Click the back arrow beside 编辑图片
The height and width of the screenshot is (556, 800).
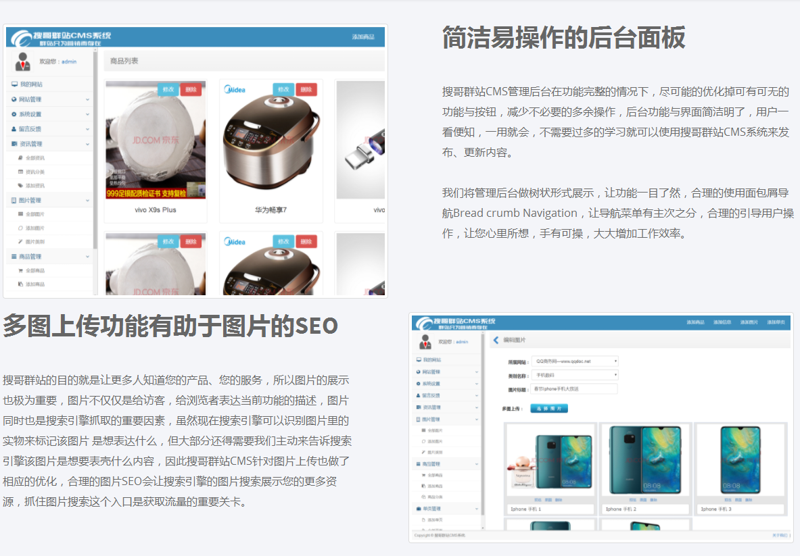click(496, 340)
